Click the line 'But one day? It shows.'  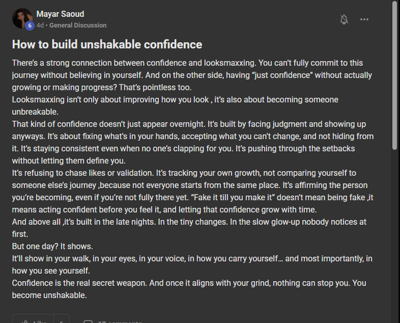[x=52, y=246]
